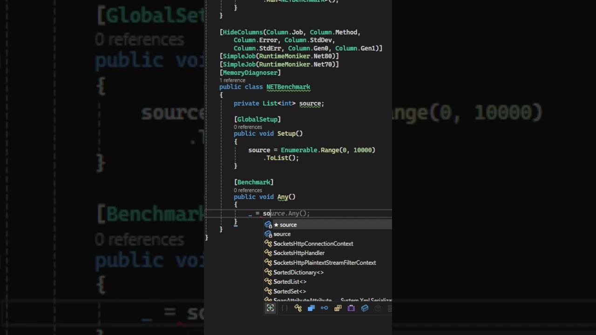This screenshot has width=596, height=335.
Task: Click the .ToList() call
Action: tap(281, 158)
